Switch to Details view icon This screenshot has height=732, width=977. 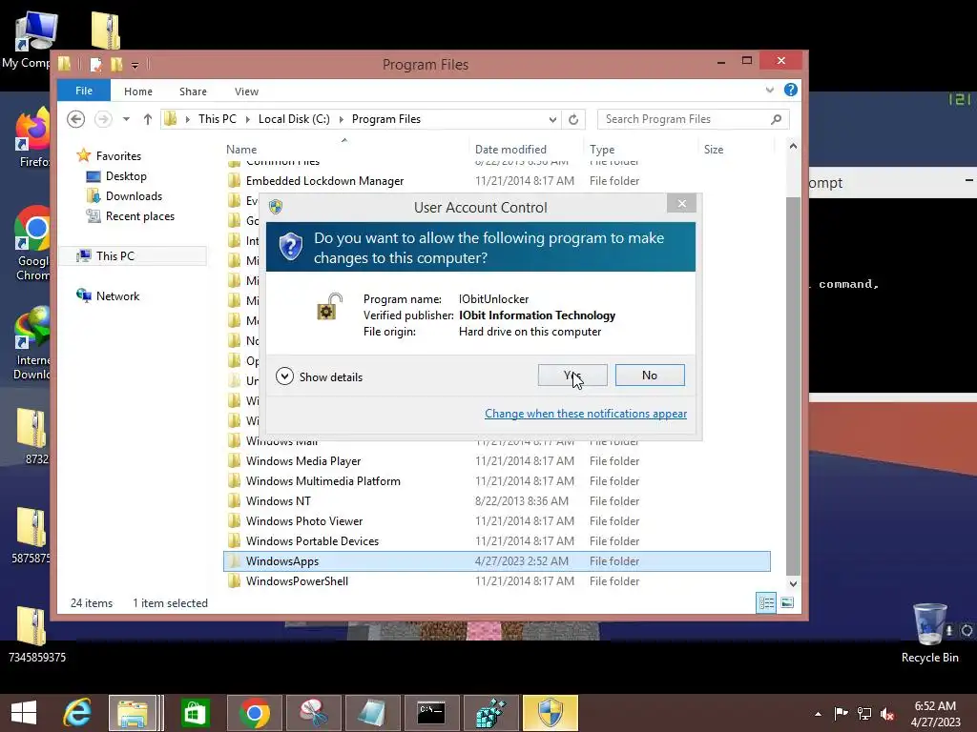pos(766,602)
